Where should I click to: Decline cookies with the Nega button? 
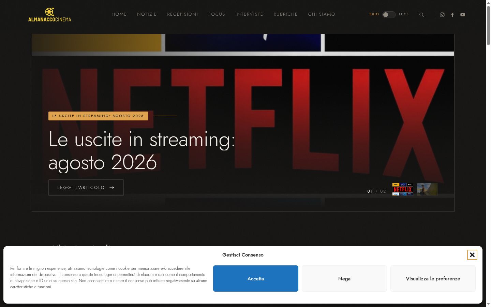coord(344,279)
